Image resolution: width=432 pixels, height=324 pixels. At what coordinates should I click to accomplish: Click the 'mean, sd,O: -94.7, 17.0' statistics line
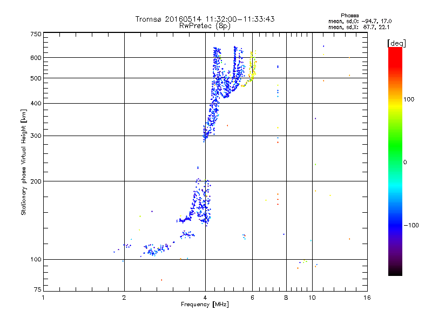pos(360,21)
